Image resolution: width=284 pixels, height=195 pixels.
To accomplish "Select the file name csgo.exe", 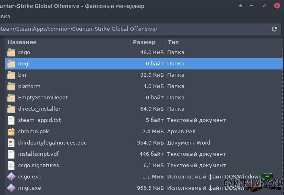I will [x=30, y=177].
